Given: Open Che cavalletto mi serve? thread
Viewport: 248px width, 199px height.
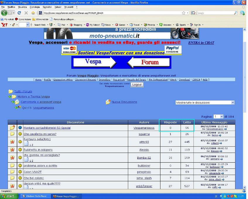Looking at the screenshot, I should [40, 134].
